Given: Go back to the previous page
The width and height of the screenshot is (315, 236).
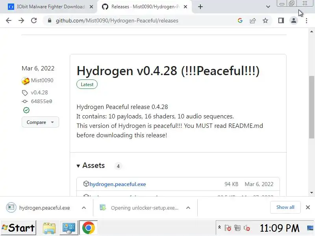Looking at the screenshot, I should click(x=9, y=20).
